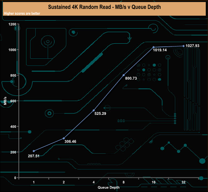Click the x-axis label '2'
The width and height of the screenshot is (208, 192).
pos(64,182)
